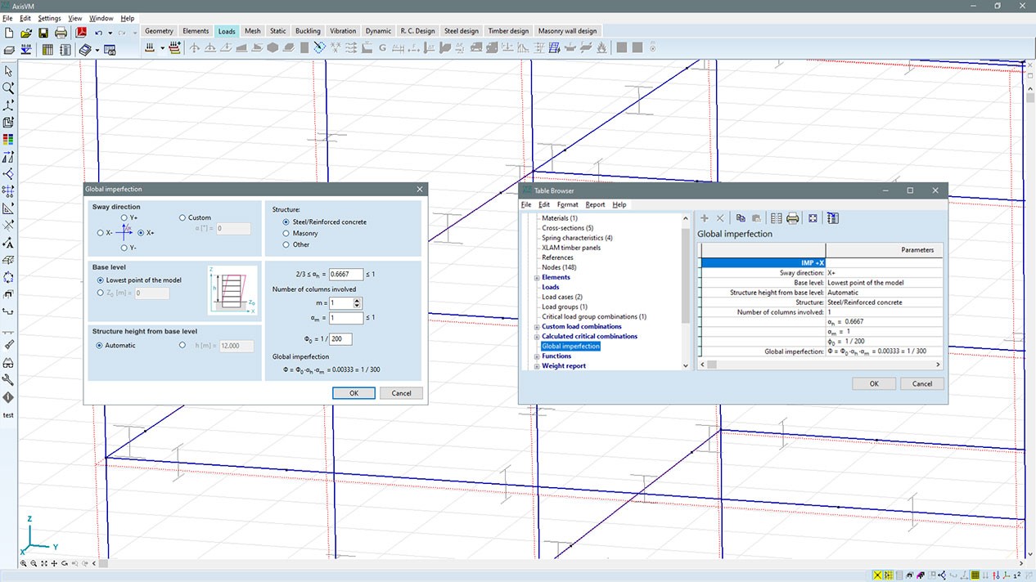Click Cancel in Global imperfection dialog

(x=401, y=393)
